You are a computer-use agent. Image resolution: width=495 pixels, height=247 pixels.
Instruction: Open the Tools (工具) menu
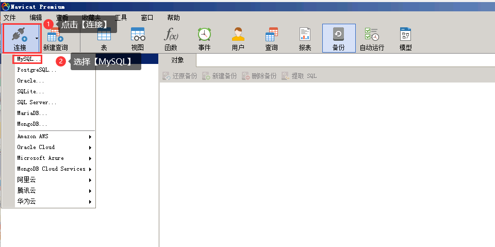point(121,18)
